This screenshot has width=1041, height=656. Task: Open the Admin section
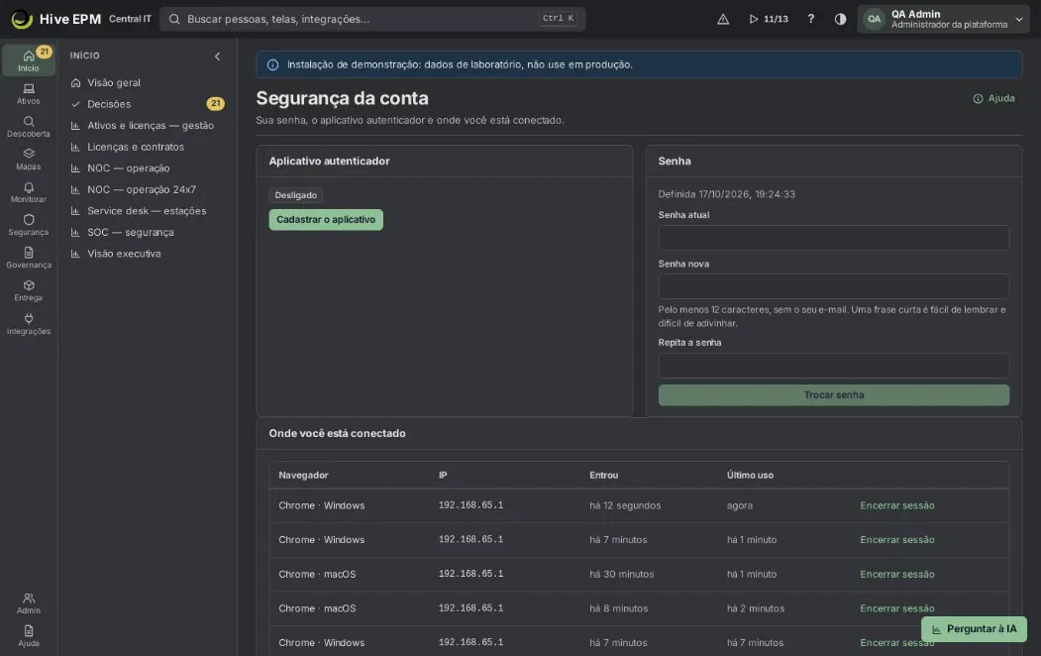[29, 602]
